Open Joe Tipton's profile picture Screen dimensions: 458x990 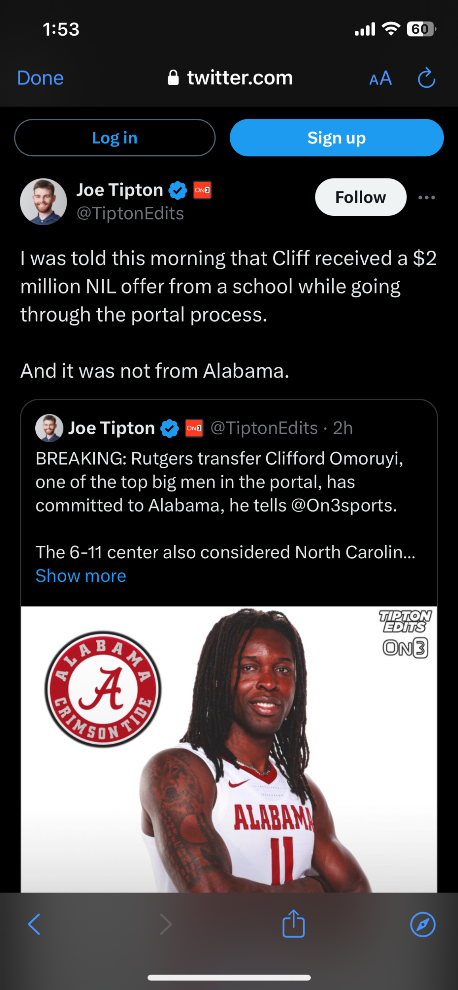click(x=44, y=202)
